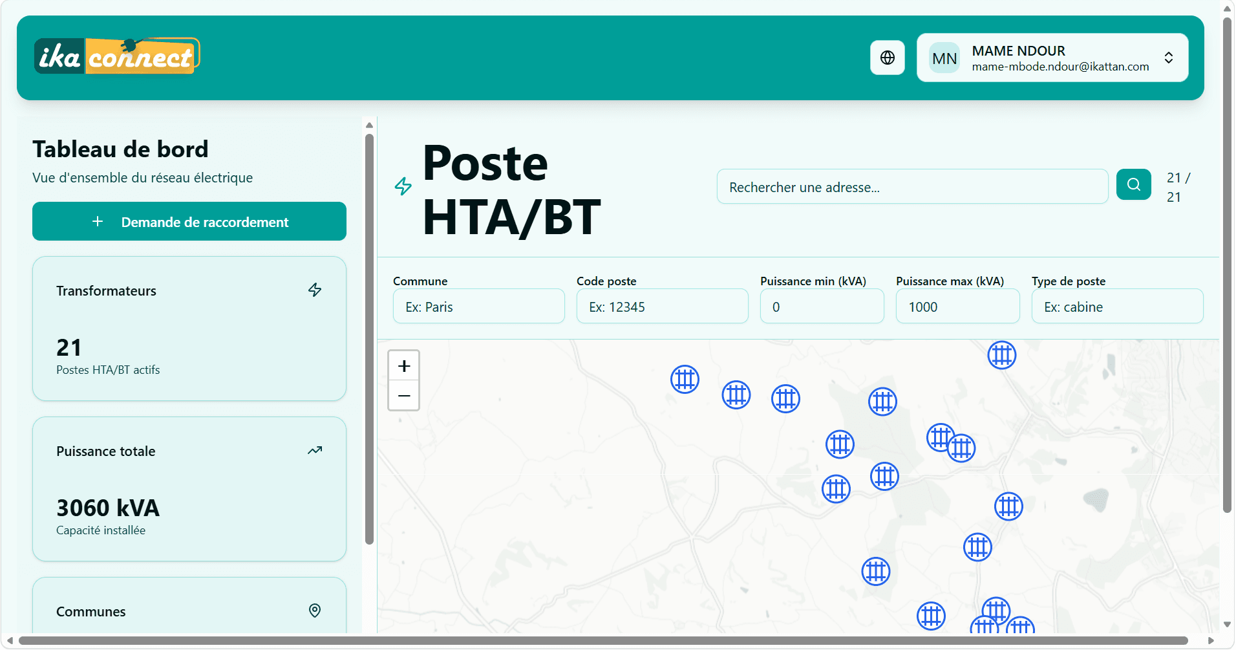The height and width of the screenshot is (650, 1236).
Task: Click the teal search magnifier button
Action: pos(1134,184)
